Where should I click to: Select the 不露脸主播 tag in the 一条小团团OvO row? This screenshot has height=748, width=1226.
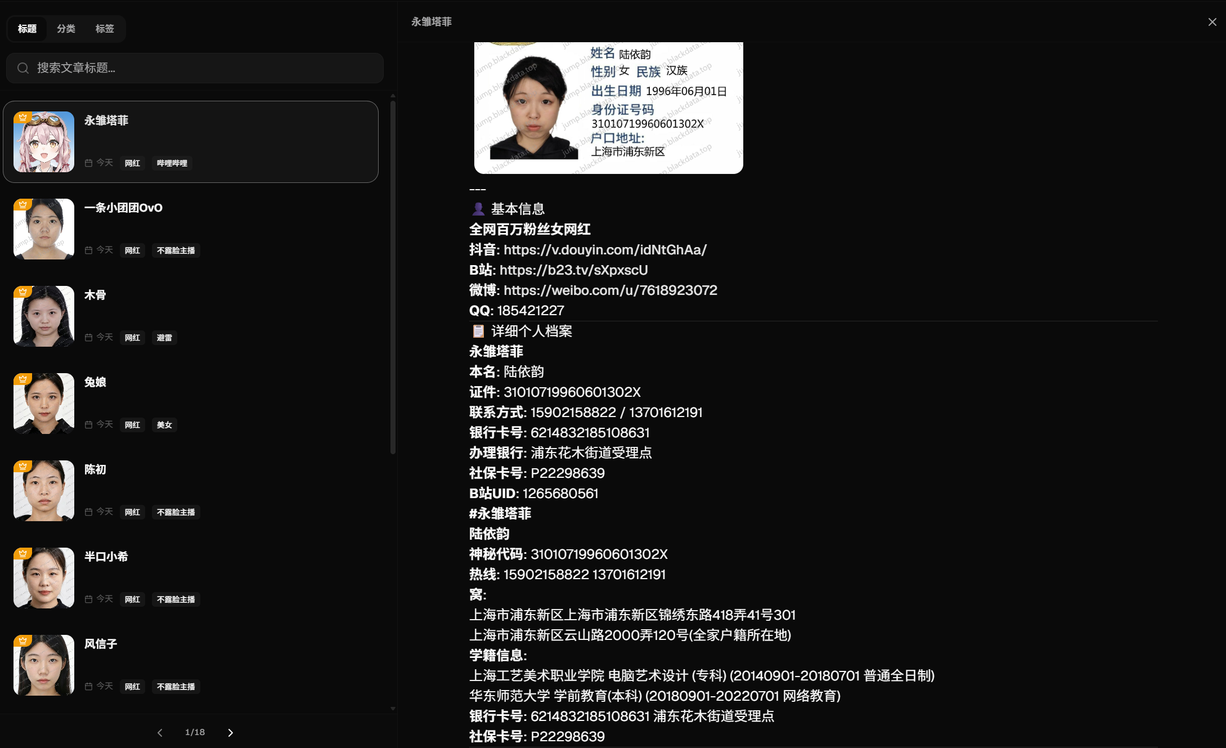pyautogui.click(x=176, y=250)
